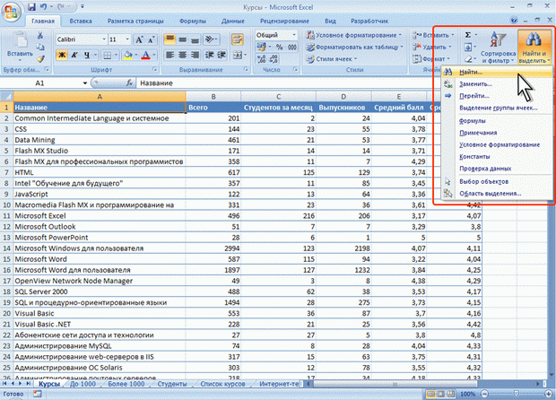Apply percent style format
556x400 pixels.
(x=280, y=47)
